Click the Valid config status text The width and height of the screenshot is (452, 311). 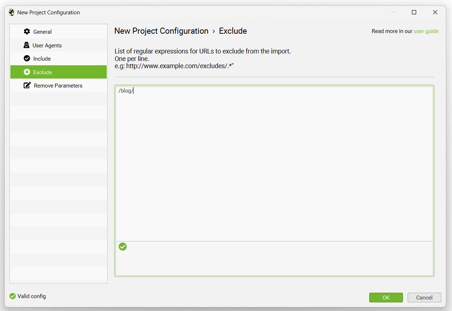(32, 296)
